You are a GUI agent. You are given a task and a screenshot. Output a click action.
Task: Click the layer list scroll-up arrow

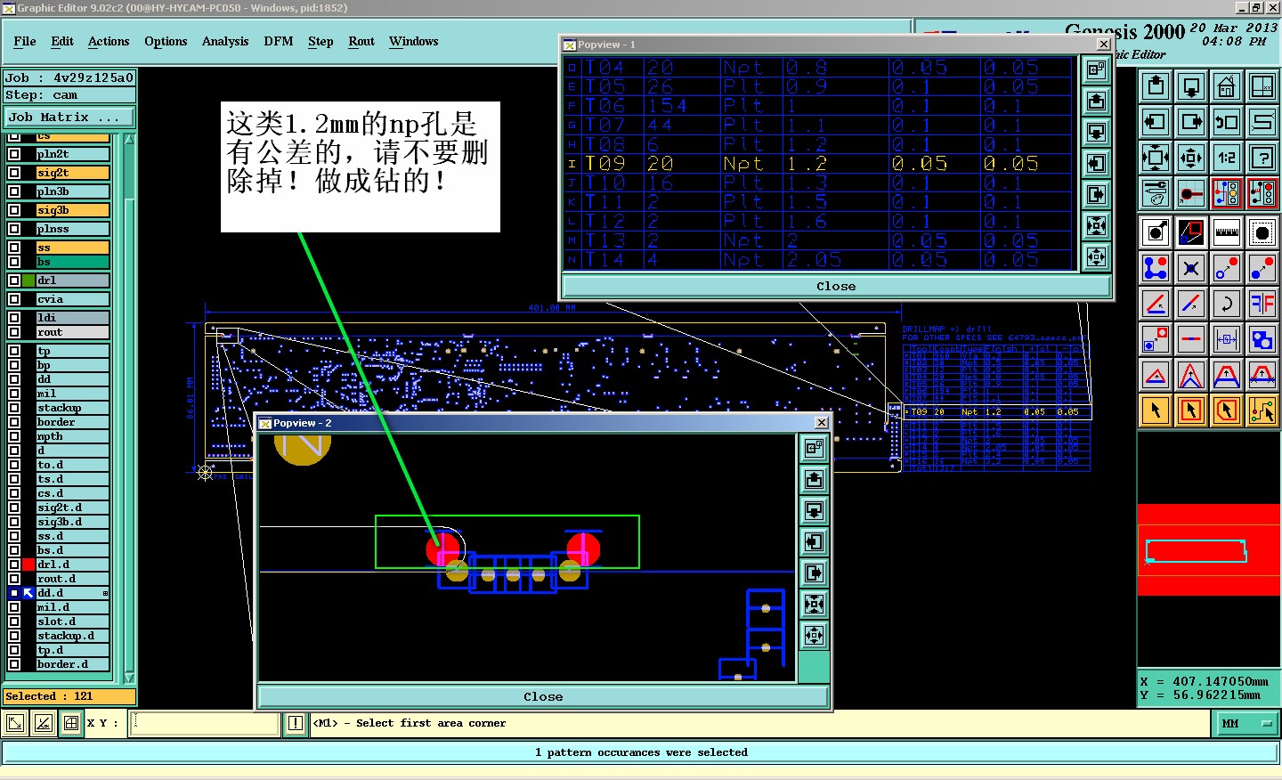coord(129,140)
